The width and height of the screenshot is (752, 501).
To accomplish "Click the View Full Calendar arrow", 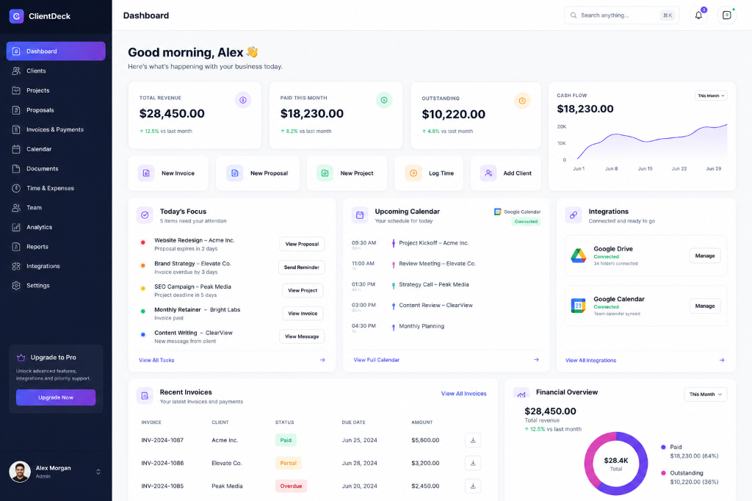I will coord(536,359).
